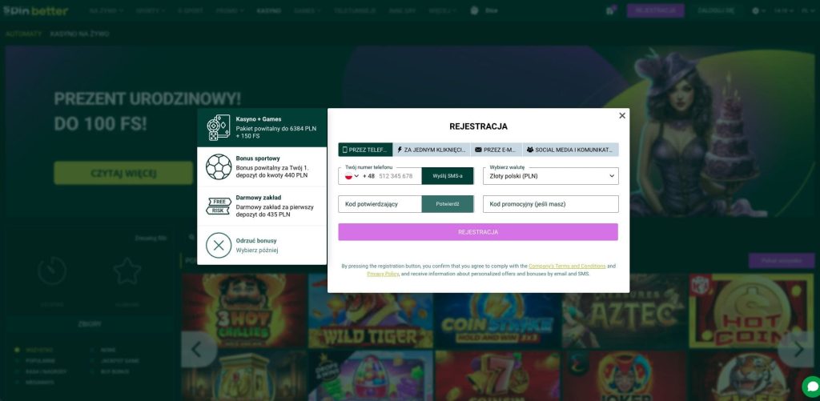The image size is (820, 401).
Task: Click the clock recent icon in the sidebar
Action: tap(52, 271)
